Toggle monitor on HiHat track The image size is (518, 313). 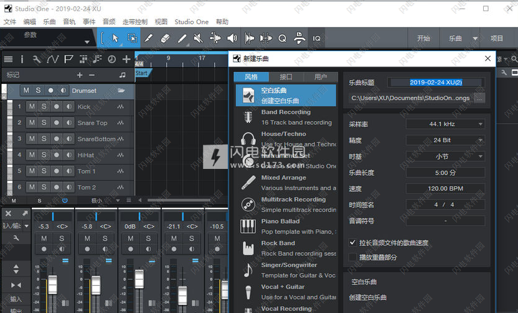tap(68, 155)
